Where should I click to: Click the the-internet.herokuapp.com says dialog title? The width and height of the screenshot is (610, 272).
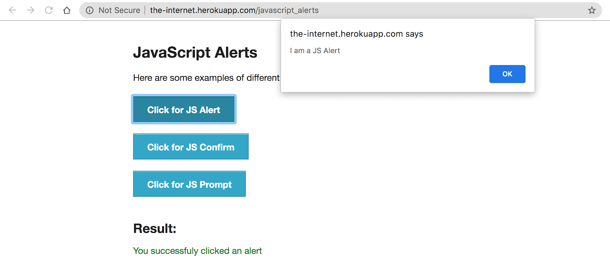click(356, 34)
